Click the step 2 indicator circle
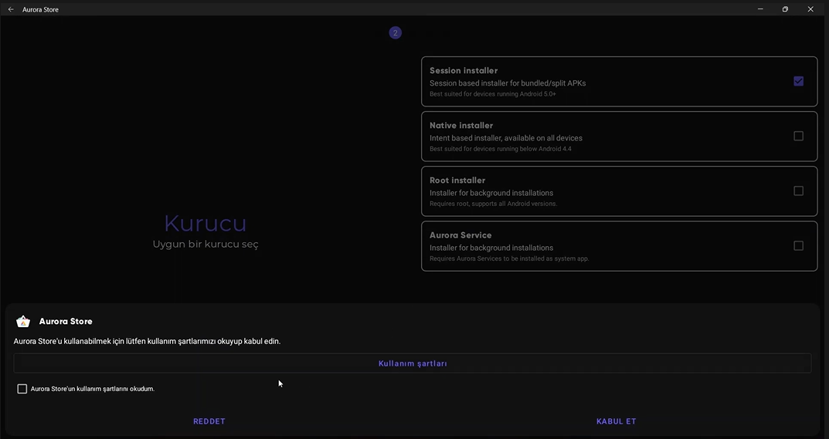The height and width of the screenshot is (439, 829). (x=395, y=32)
